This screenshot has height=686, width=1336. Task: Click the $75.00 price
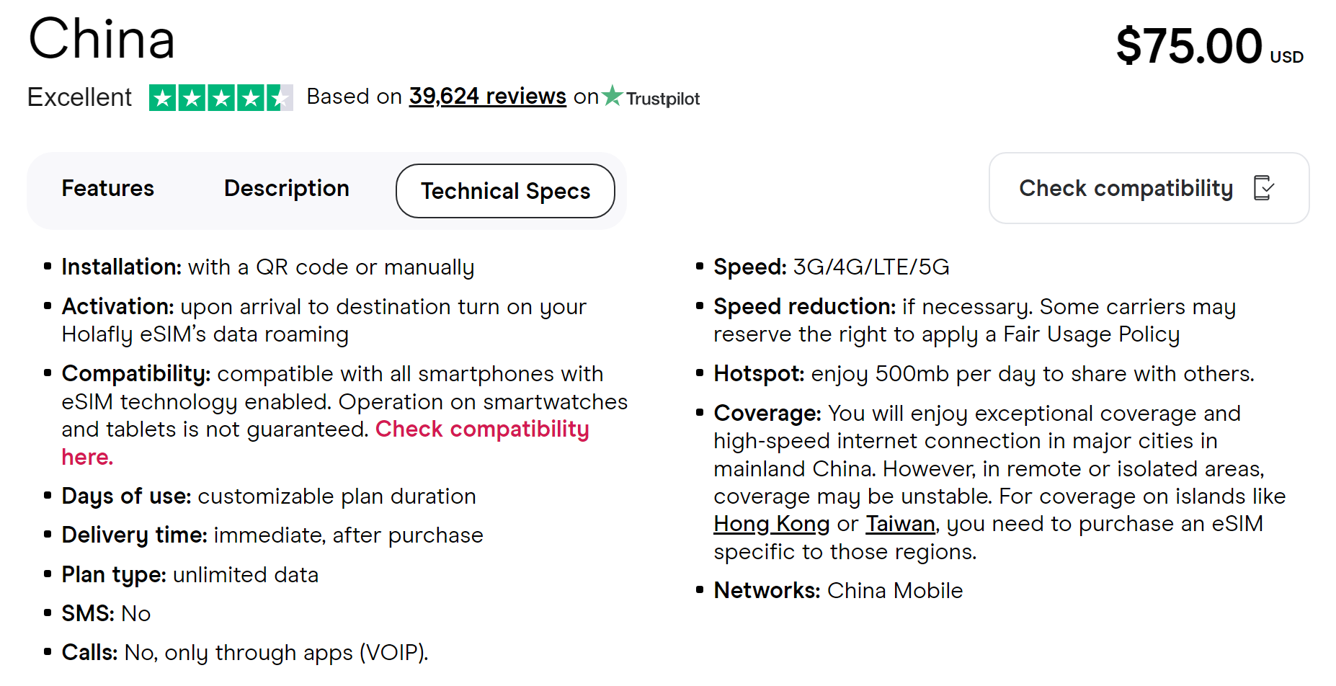tap(1189, 46)
